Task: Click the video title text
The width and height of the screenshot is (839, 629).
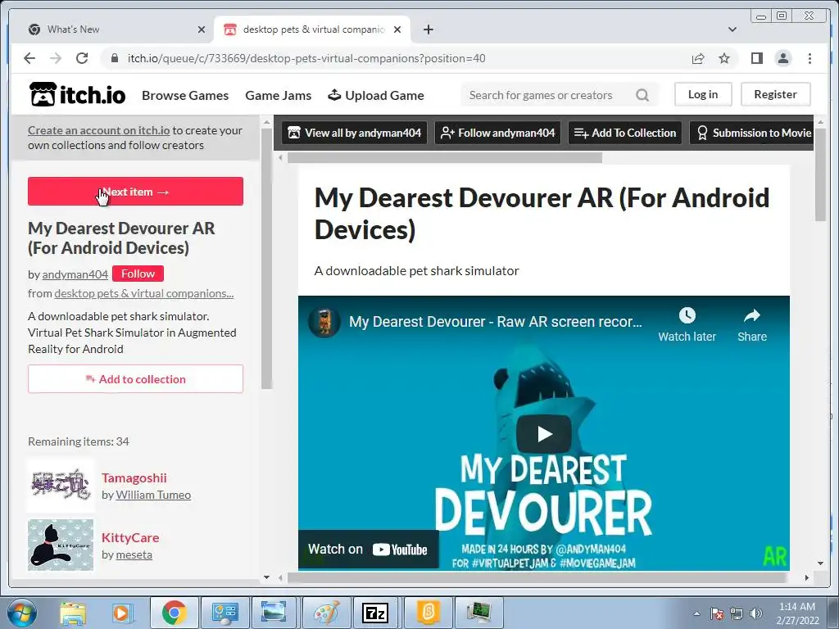Action: (x=495, y=321)
